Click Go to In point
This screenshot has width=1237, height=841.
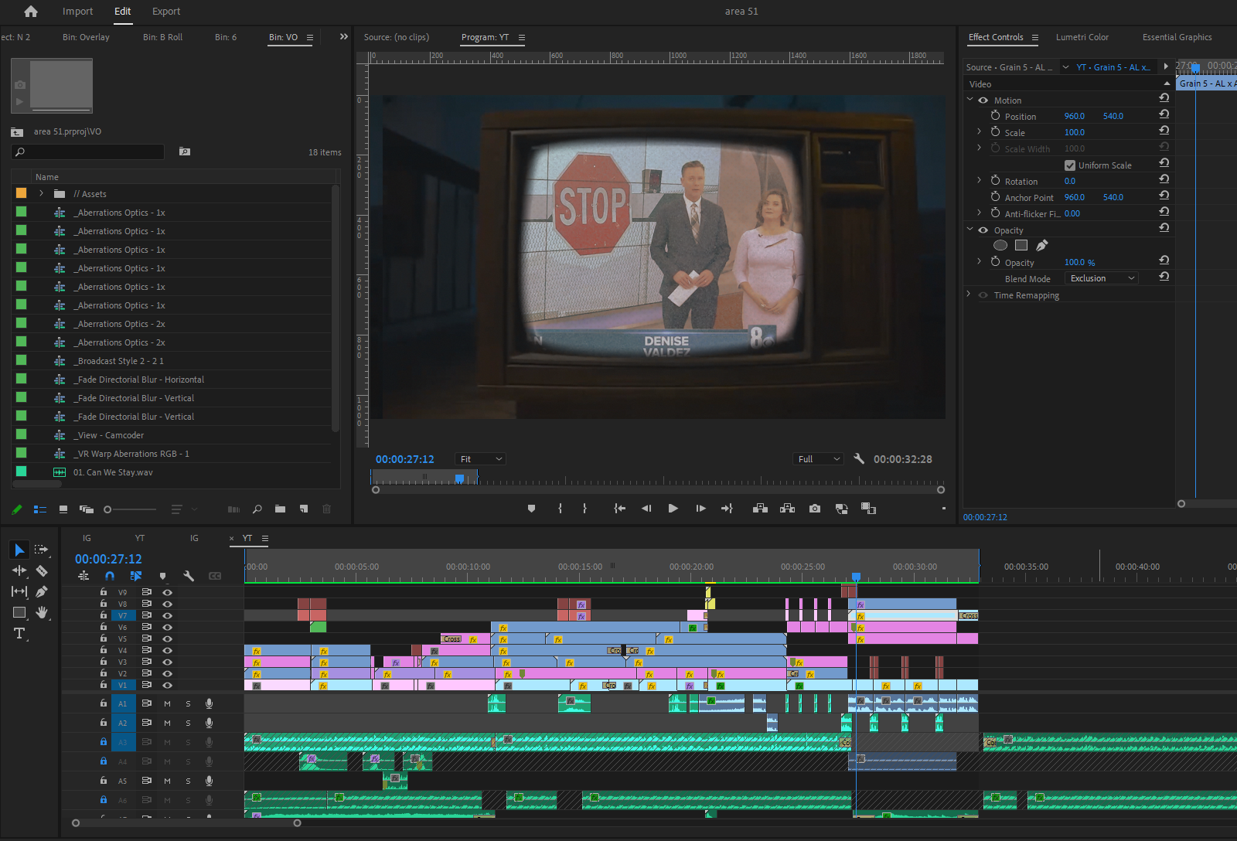coord(619,509)
